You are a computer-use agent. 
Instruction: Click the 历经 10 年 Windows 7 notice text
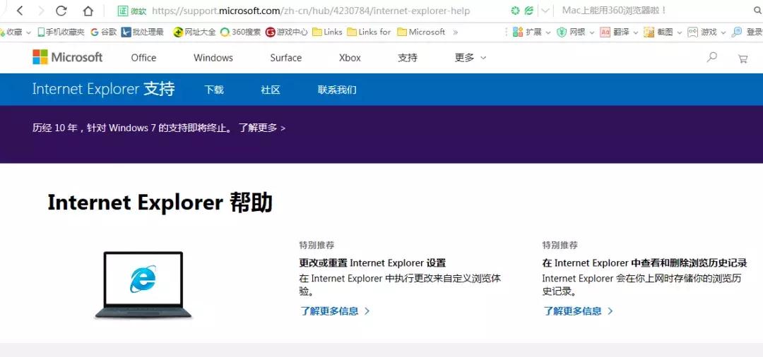point(132,128)
